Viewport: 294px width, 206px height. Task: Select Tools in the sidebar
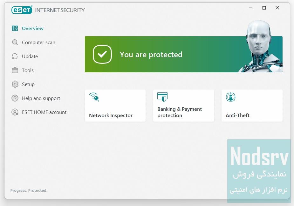pos(28,70)
